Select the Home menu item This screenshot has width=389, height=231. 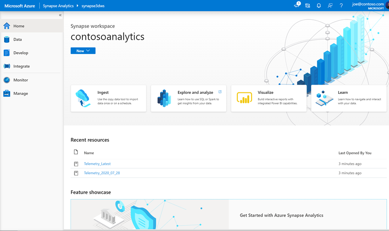[32, 26]
